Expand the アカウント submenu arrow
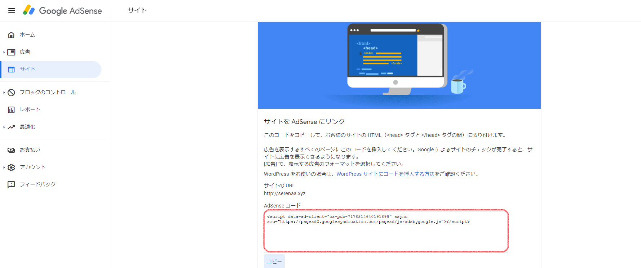641x268 pixels. tap(4, 167)
